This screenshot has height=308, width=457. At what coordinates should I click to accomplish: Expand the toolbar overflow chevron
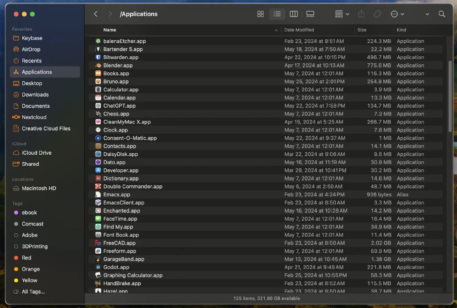pyautogui.click(x=427, y=14)
